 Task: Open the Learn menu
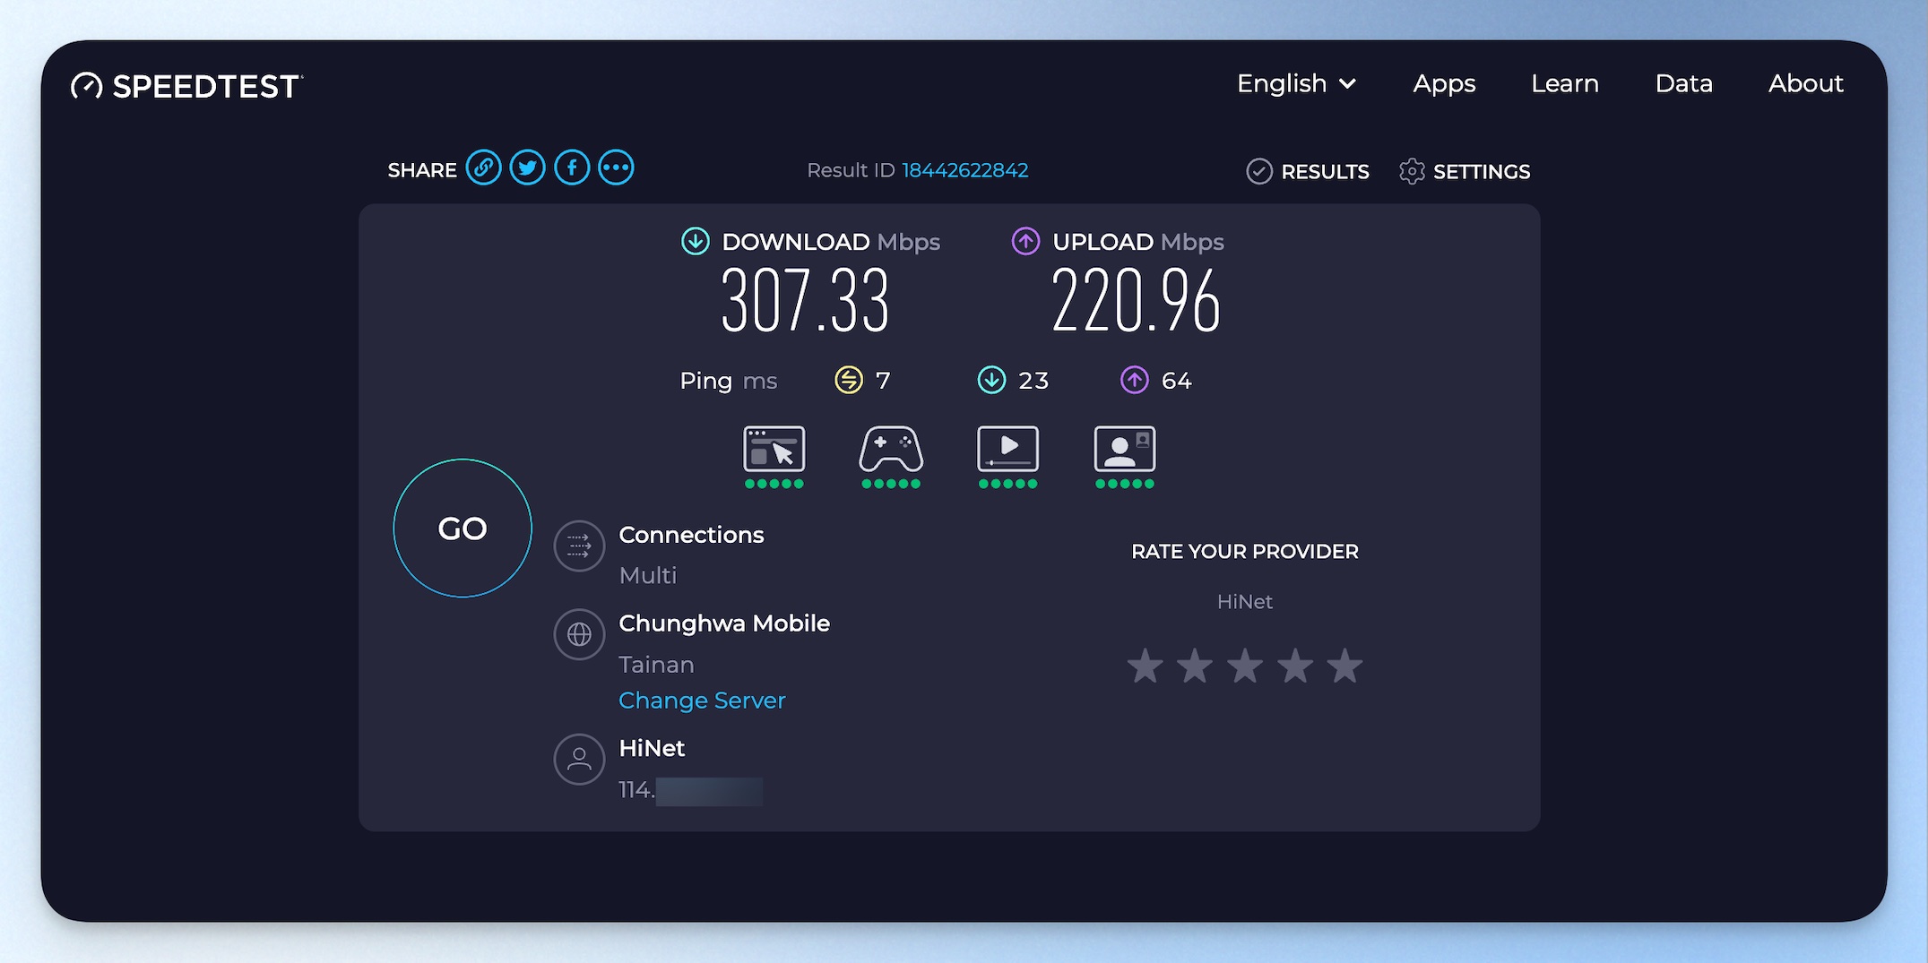[1564, 84]
